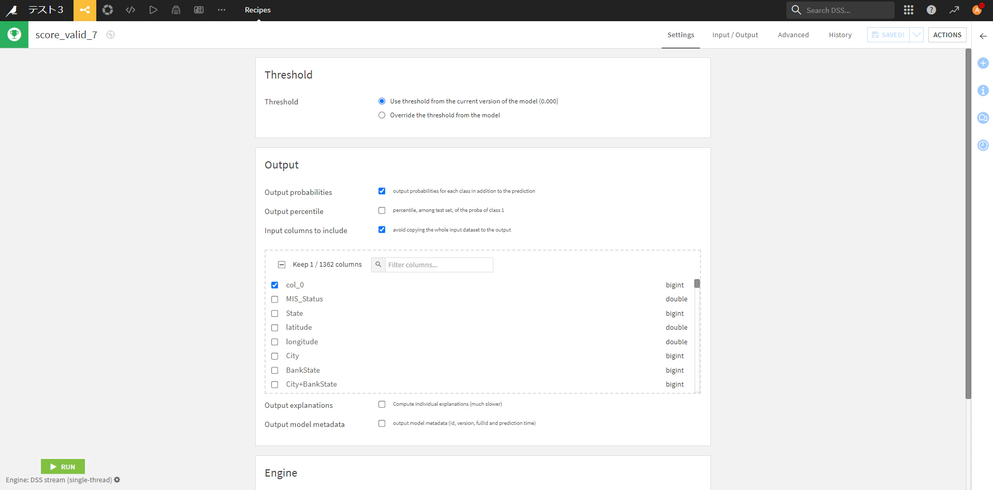
Task: Switch to the Input / Output tab
Action: [x=735, y=35]
